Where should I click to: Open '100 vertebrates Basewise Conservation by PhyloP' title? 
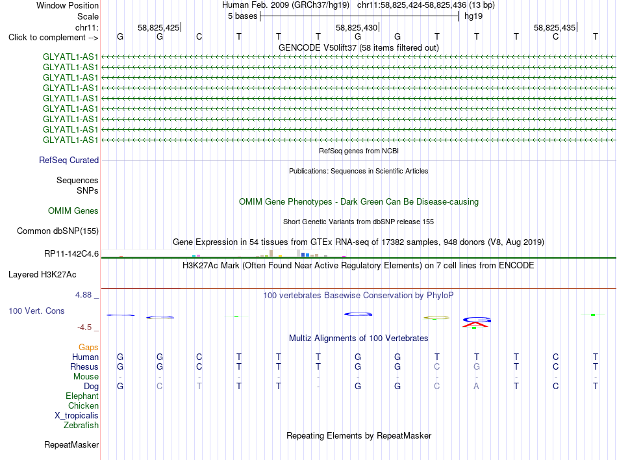click(x=359, y=295)
